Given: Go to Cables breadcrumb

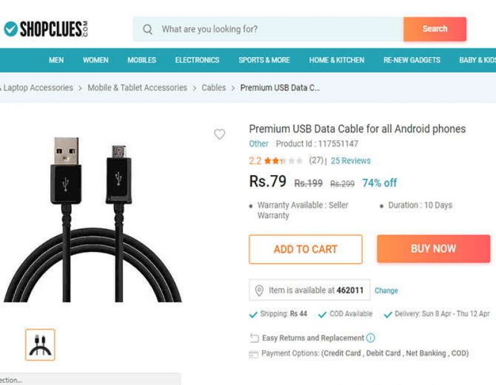Looking at the screenshot, I should coord(214,88).
